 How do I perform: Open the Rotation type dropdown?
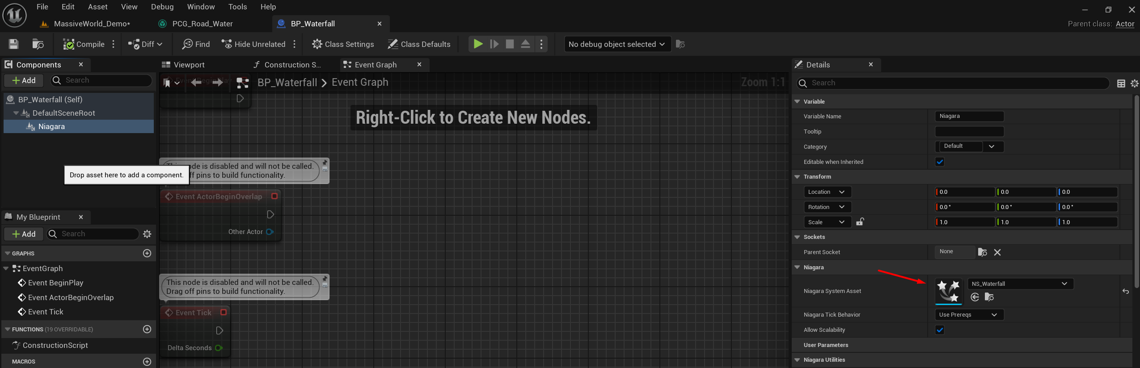pos(827,207)
